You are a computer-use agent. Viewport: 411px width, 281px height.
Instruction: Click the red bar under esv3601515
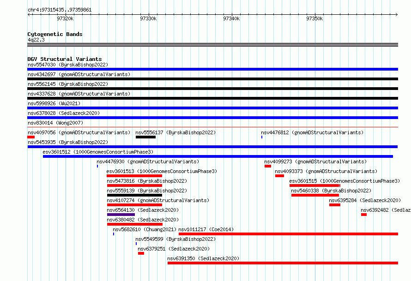click(x=315, y=185)
